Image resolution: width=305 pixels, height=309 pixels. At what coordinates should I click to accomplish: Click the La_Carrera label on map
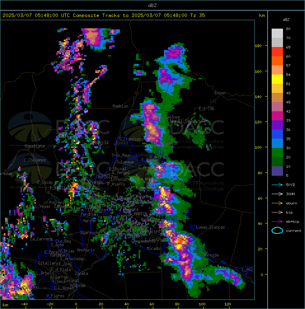41,239
